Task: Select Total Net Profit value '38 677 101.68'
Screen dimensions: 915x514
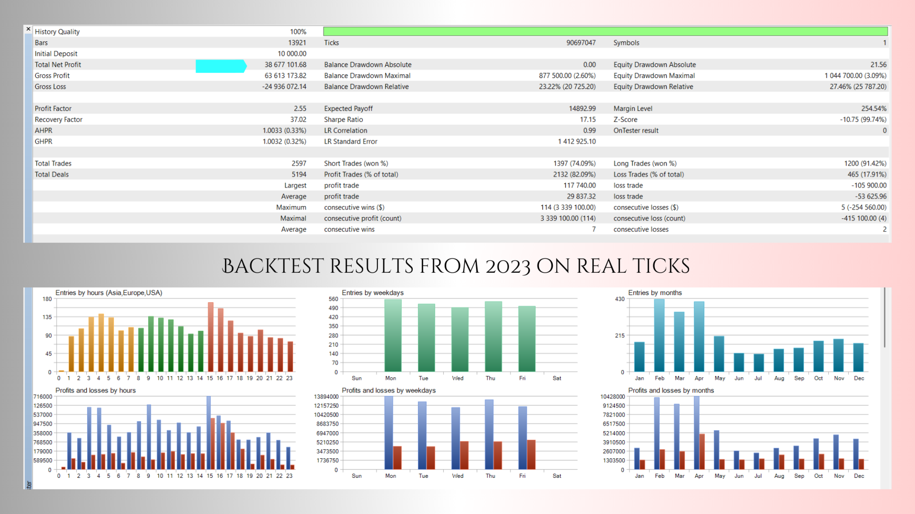Action: click(285, 65)
